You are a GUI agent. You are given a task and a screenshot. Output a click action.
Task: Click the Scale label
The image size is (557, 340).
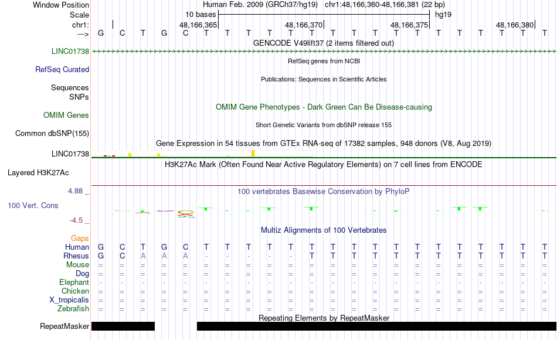pyautogui.click(x=79, y=15)
